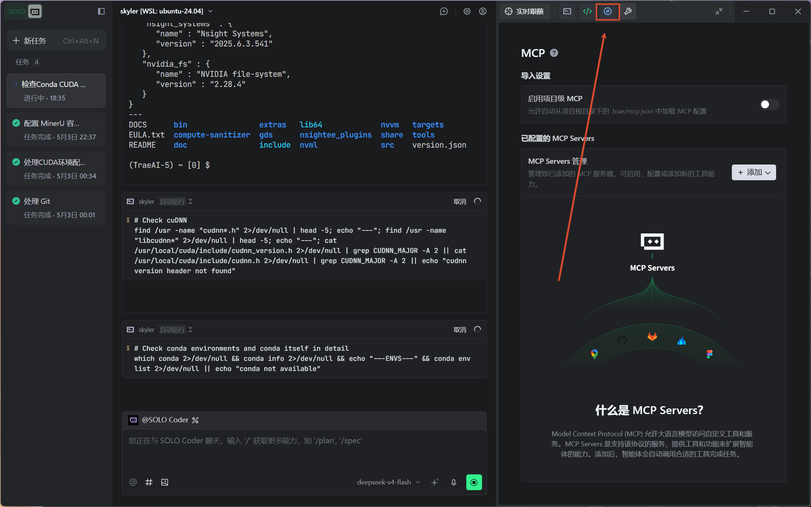Activate microphone voice input icon

click(x=454, y=482)
